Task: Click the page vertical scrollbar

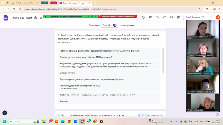Action: [222, 56]
